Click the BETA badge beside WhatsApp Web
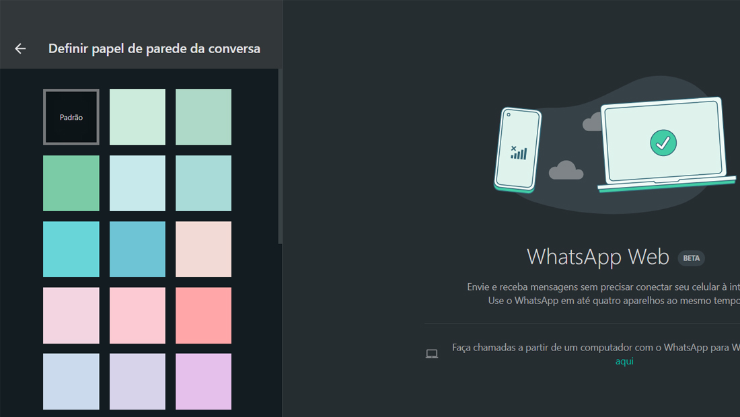740x417 pixels. click(x=692, y=258)
